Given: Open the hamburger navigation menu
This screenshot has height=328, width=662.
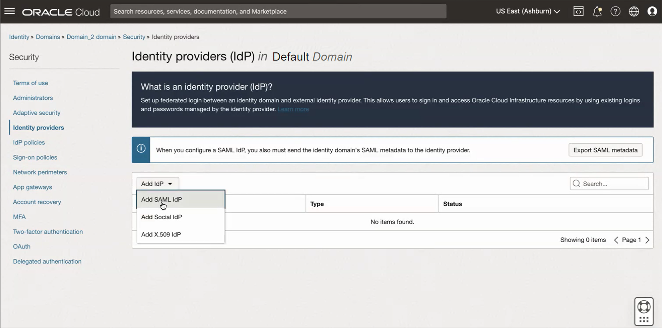Looking at the screenshot, I should pos(10,11).
